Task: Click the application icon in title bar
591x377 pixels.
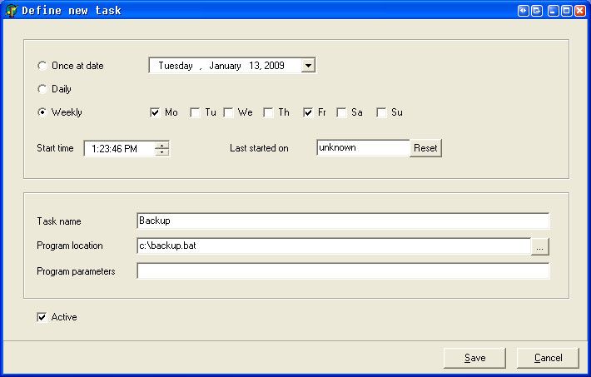Action: (x=12, y=10)
